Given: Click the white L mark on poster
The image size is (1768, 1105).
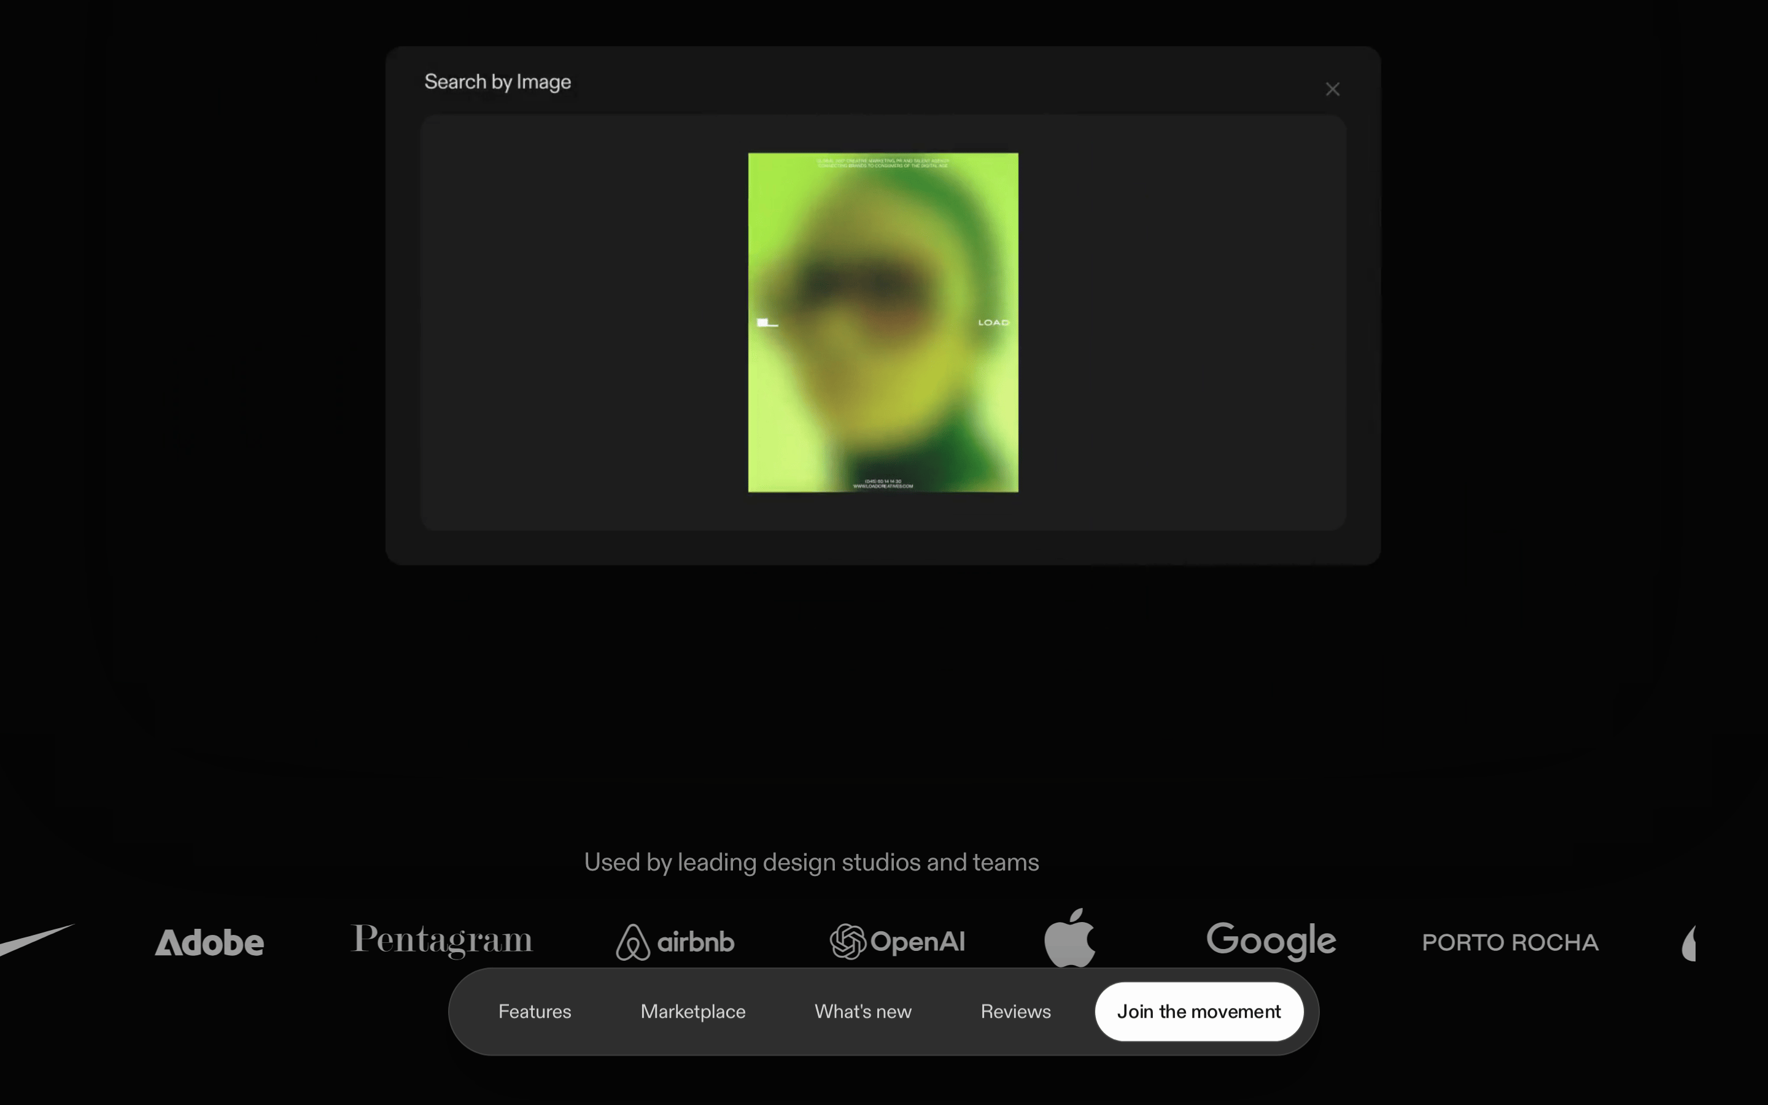Looking at the screenshot, I should [767, 322].
